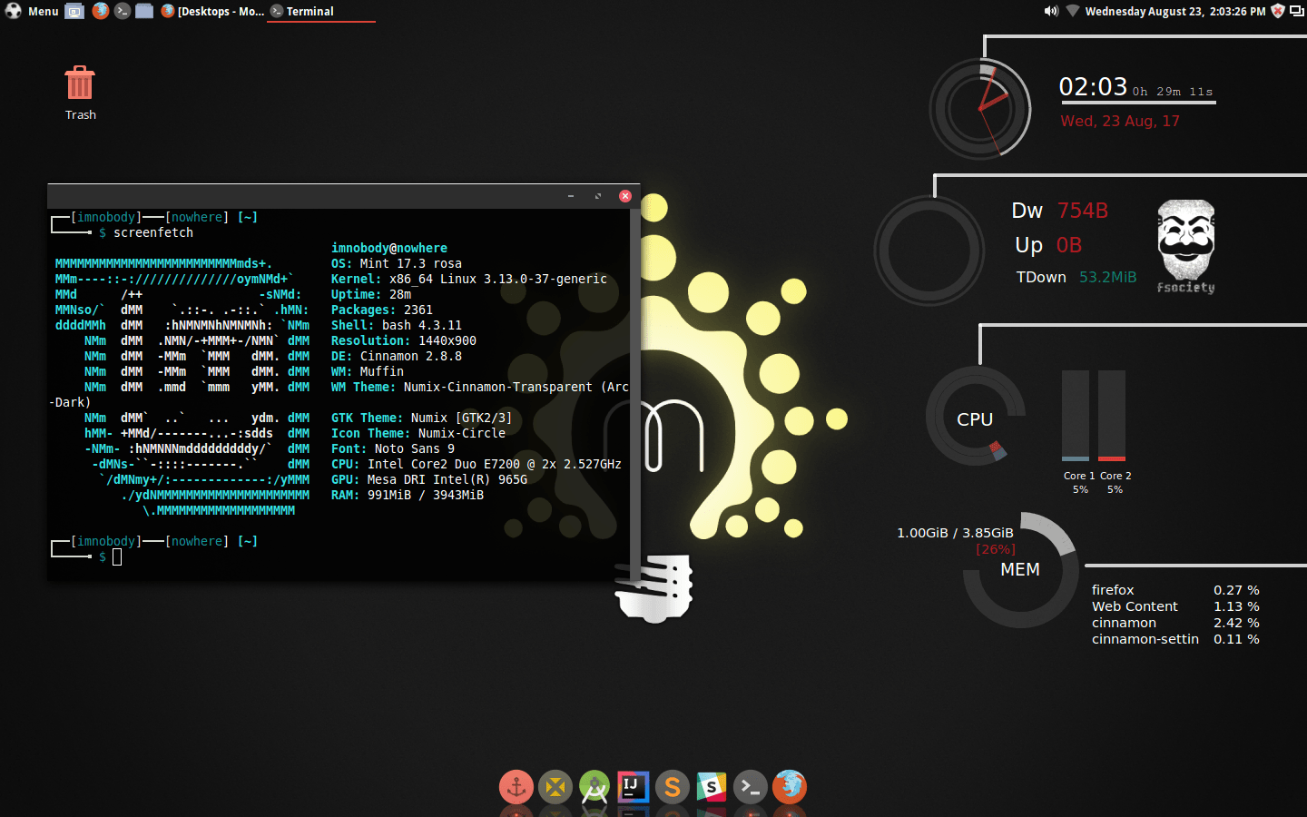Click the "Mint 17.3 rosa" OS value

pos(411,263)
